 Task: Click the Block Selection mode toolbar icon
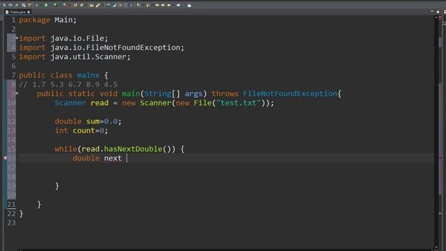(x=125, y=5)
